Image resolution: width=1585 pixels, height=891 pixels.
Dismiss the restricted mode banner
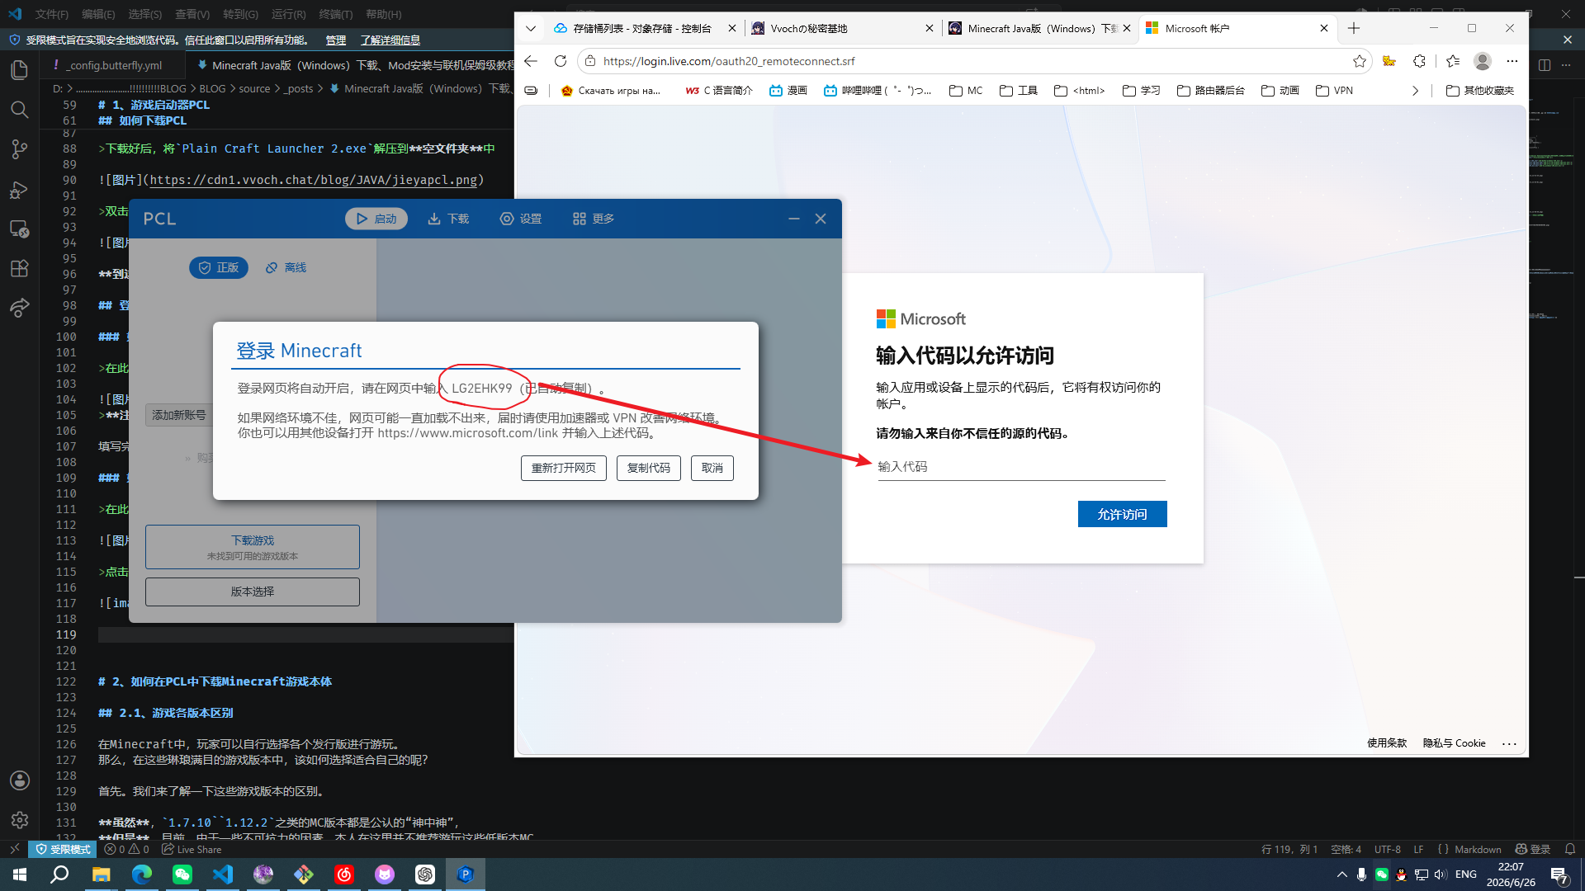point(1568,40)
